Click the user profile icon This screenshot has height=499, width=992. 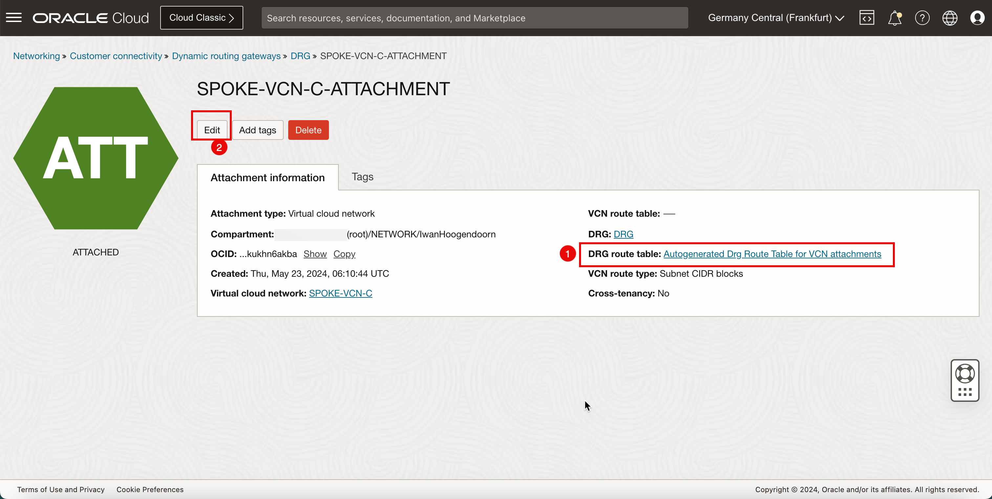pyautogui.click(x=977, y=18)
